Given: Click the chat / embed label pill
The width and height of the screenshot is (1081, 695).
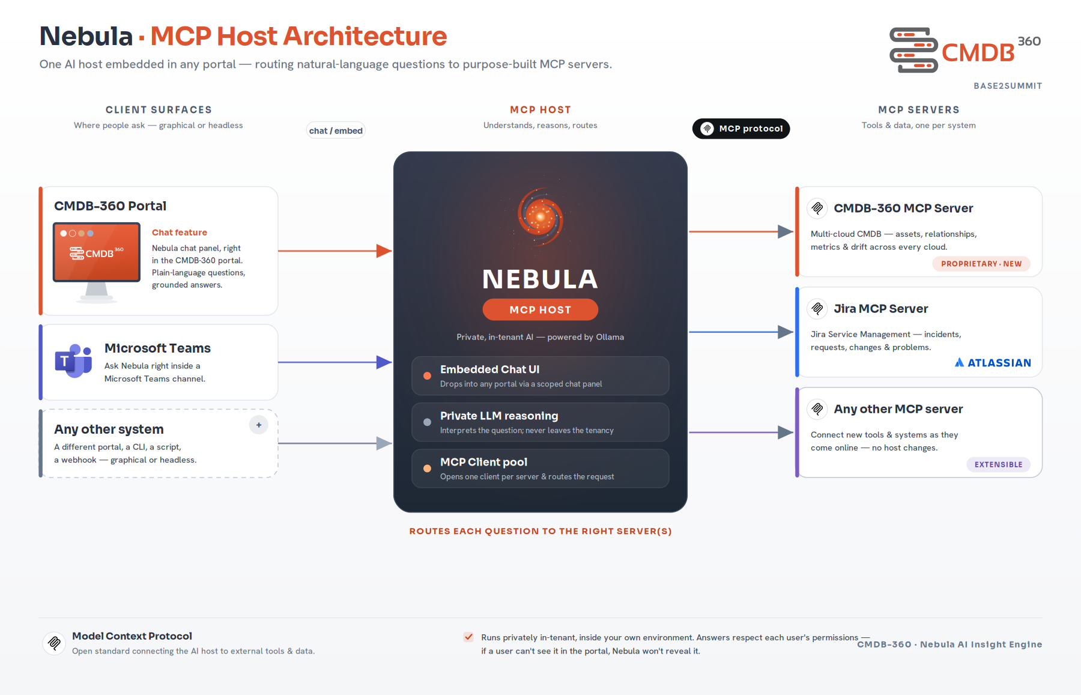Looking at the screenshot, I should (x=336, y=131).
